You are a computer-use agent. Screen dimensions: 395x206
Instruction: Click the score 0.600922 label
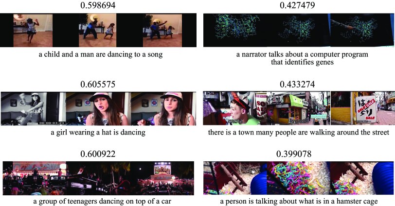pos(98,154)
